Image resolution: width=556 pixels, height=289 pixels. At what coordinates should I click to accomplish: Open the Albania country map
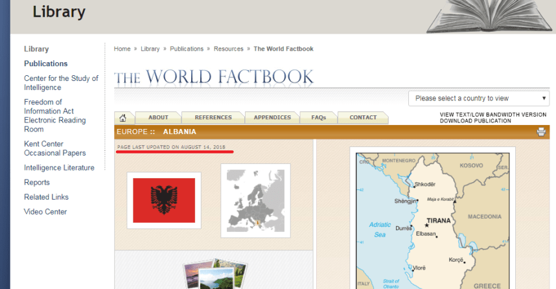433,221
